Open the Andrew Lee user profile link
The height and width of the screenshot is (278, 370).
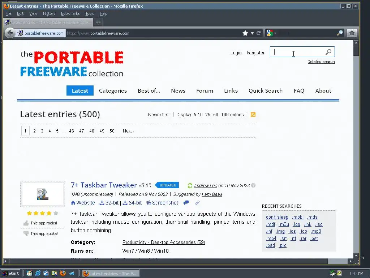pyautogui.click(x=205, y=186)
